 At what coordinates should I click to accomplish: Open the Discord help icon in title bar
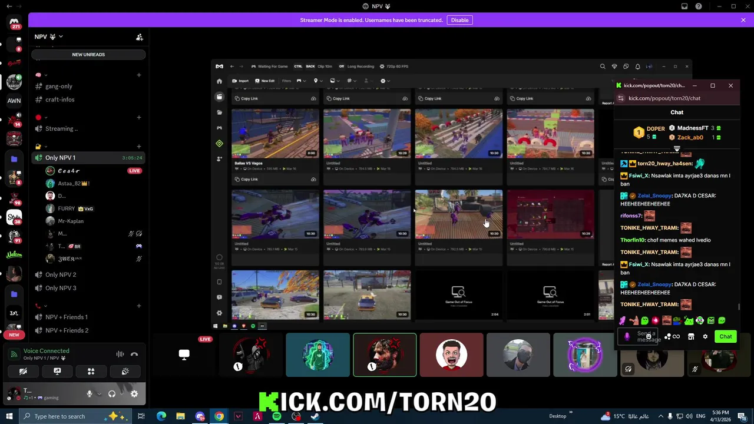click(x=699, y=6)
